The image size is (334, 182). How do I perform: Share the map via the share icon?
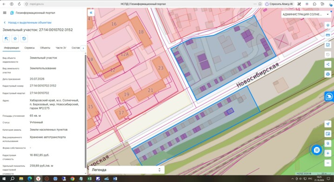[328, 64]
